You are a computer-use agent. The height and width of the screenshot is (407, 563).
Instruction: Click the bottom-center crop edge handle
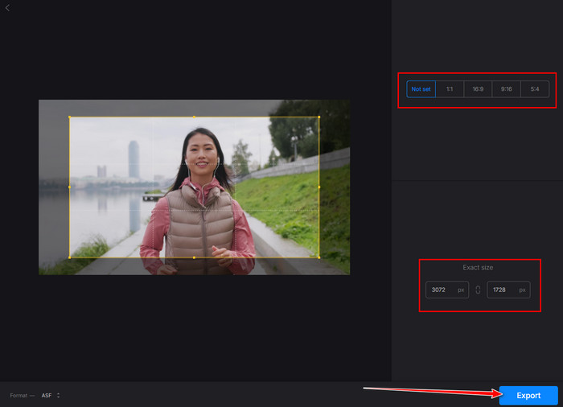click(x=194, y=257)
